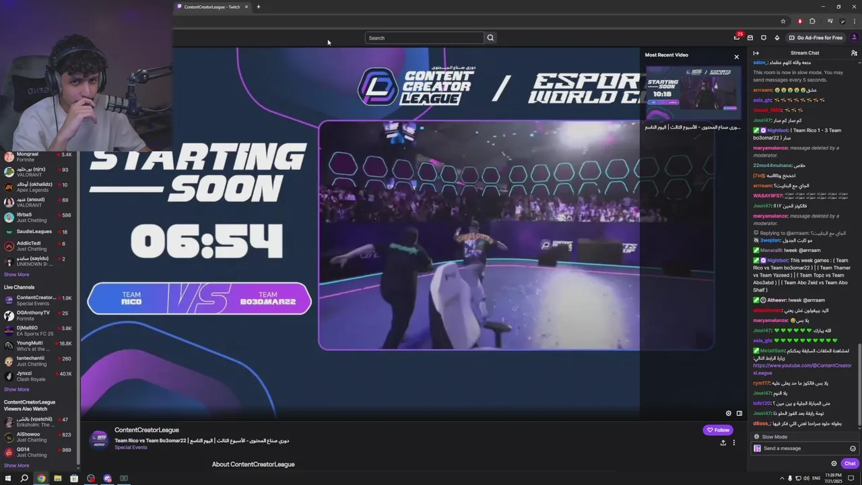Open a new browser tab
Screen dimensions: 862x485
[x=258, y=7]
